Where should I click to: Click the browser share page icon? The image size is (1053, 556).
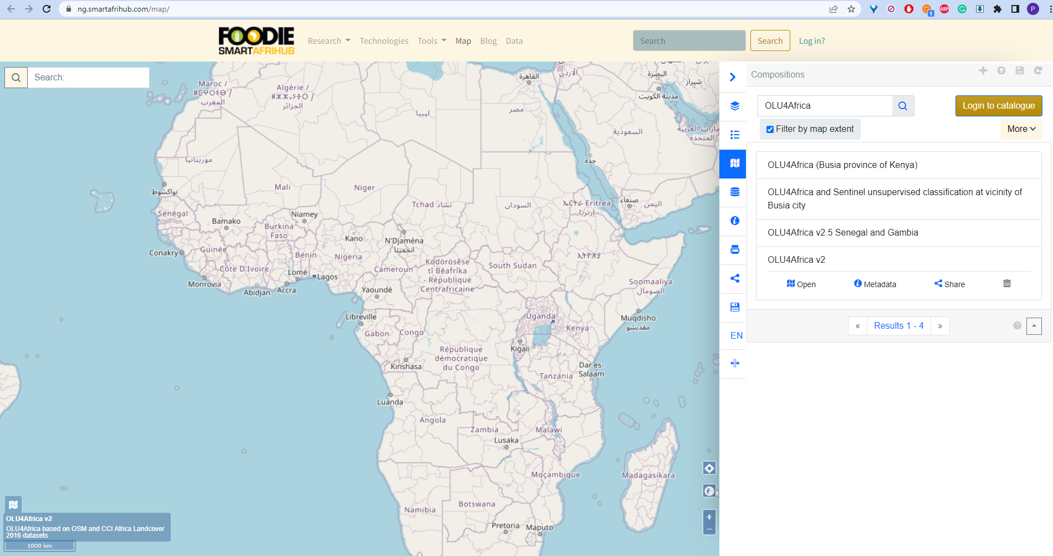834,9
